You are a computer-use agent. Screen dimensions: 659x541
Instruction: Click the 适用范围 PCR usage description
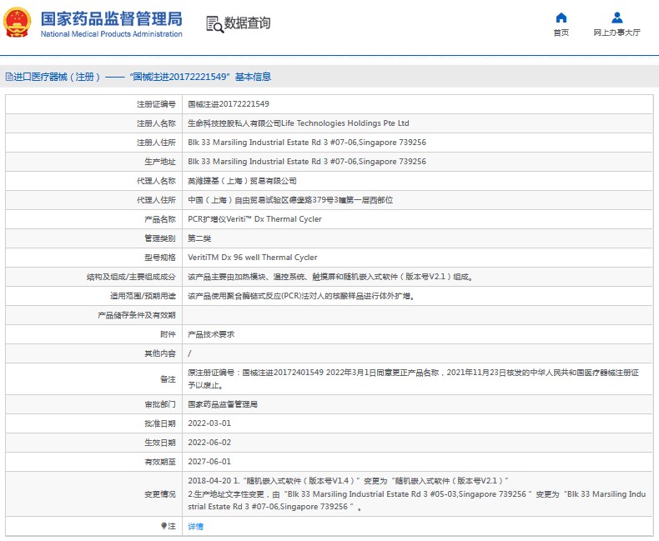302,296
